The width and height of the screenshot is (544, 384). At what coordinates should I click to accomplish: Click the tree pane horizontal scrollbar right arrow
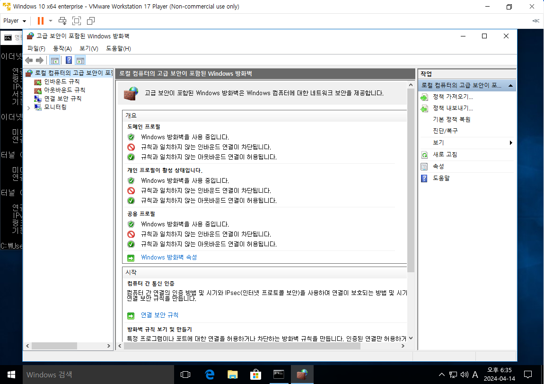(109, 346)
